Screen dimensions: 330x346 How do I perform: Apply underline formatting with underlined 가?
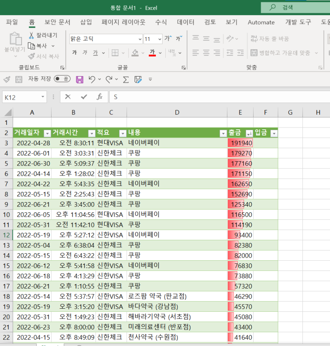95,52
